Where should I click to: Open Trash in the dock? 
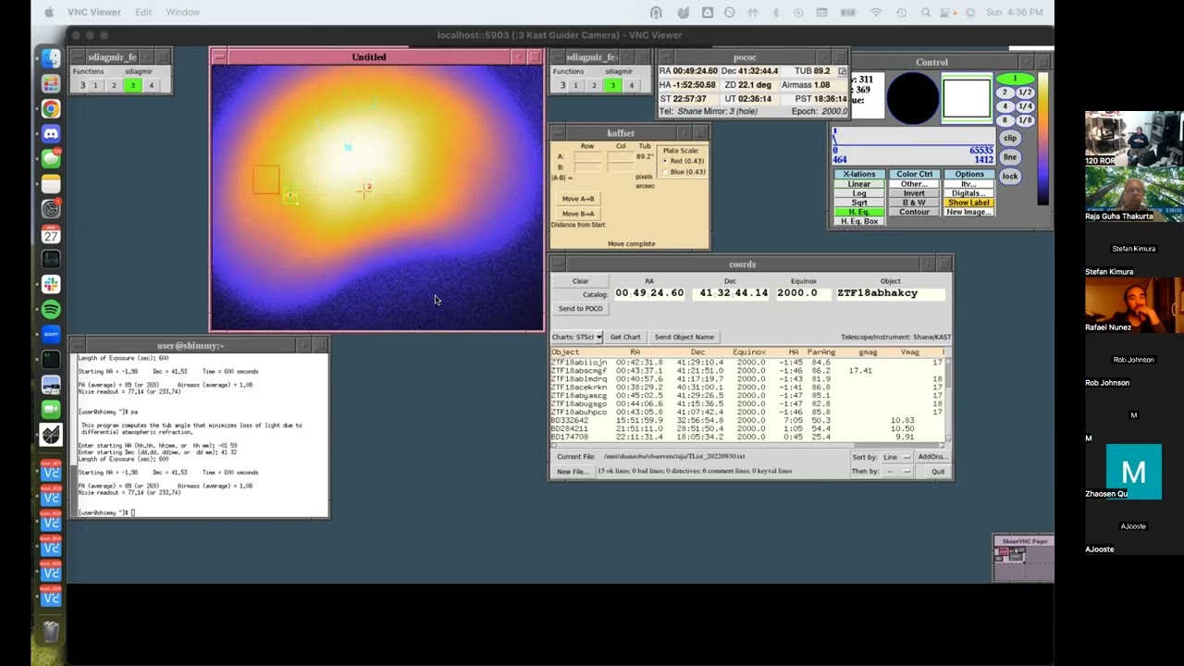click(x=51, y=632)
